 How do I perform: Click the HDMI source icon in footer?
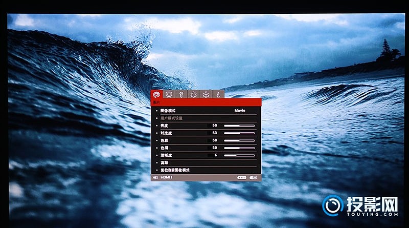click(155, 178)
